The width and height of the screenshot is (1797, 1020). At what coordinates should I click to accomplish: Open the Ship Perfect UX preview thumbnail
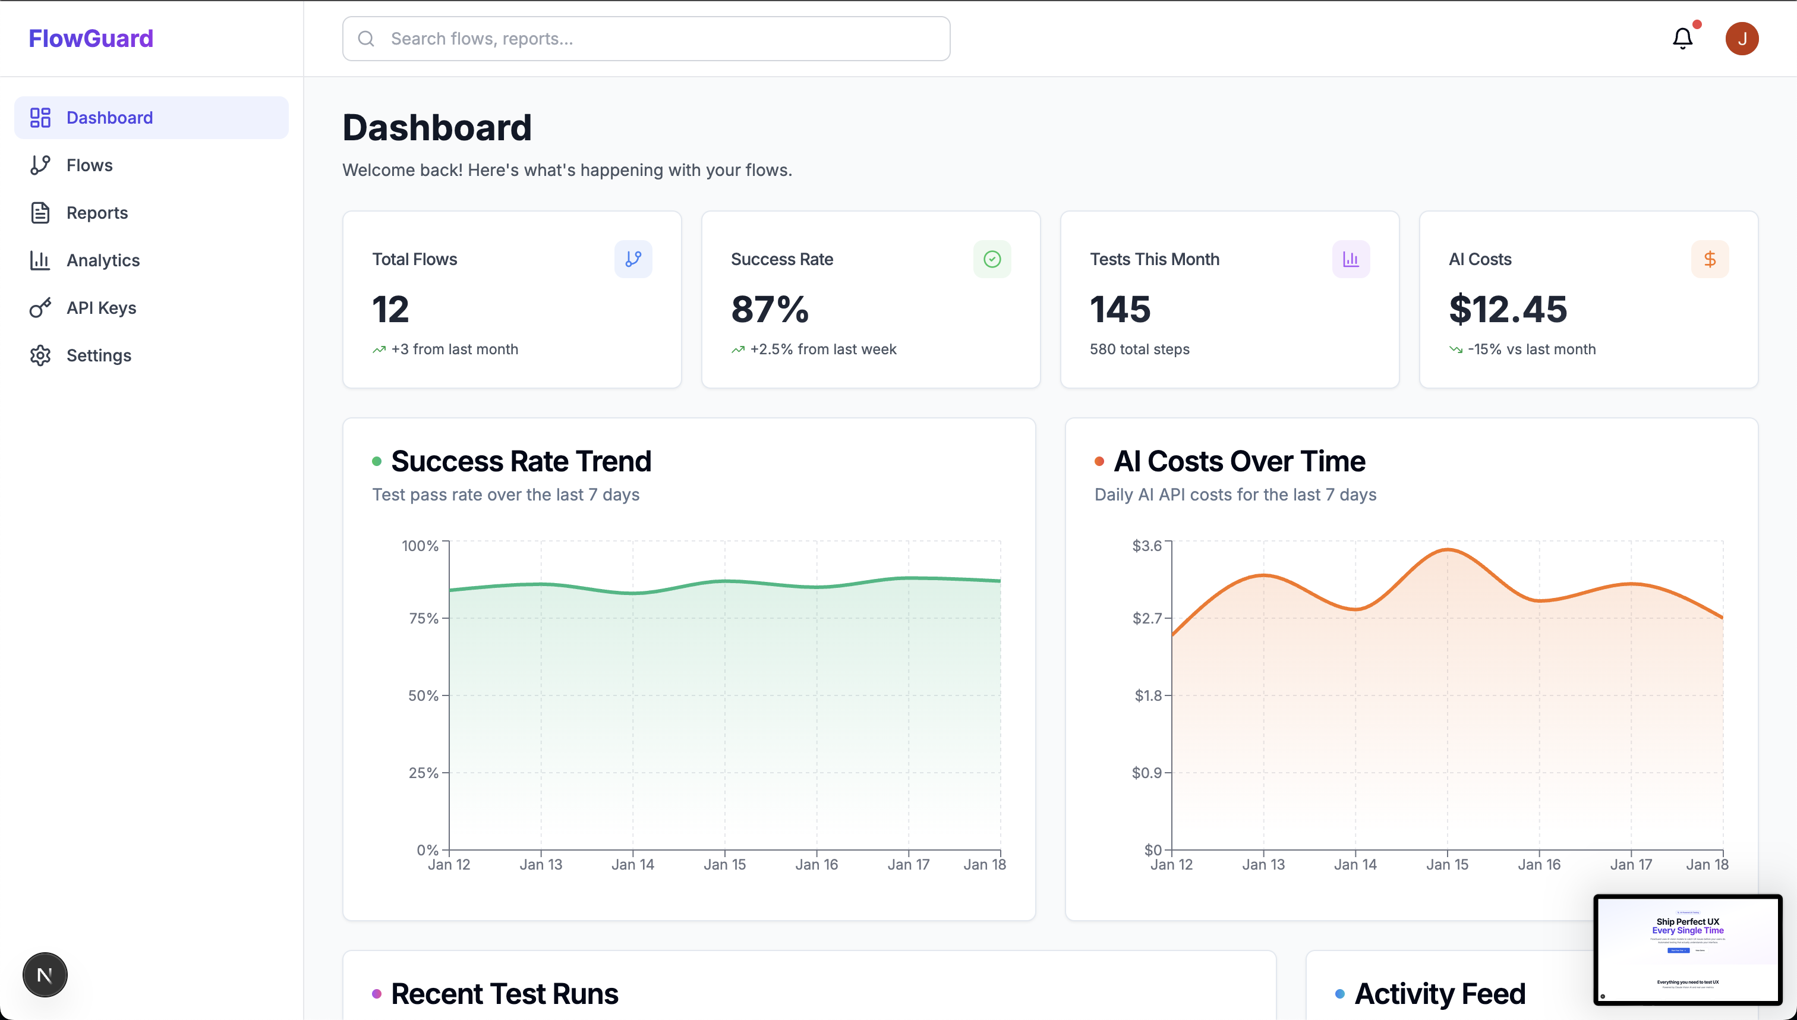[1687, 949]
